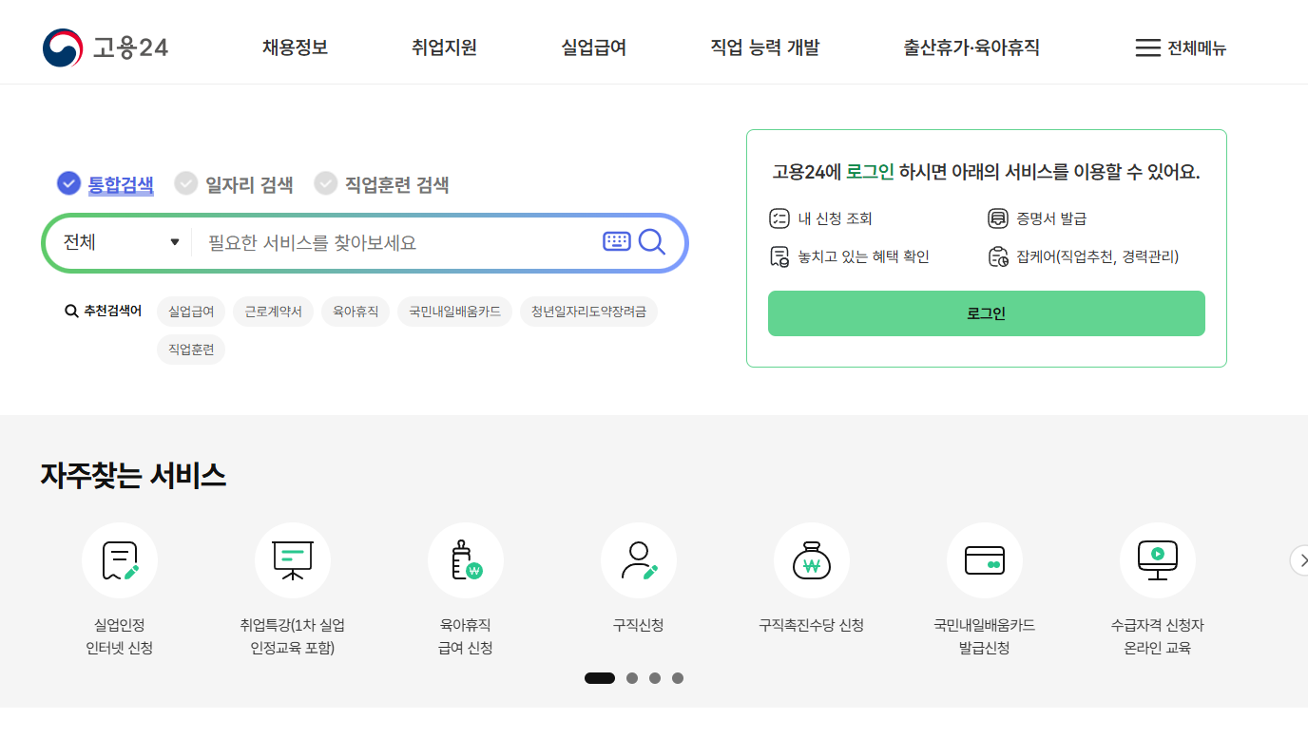The height and width of the screenshot is (738, 1308).
Task: Open the virtual keyboard icon in search bar
Action: tap(617, 242)
